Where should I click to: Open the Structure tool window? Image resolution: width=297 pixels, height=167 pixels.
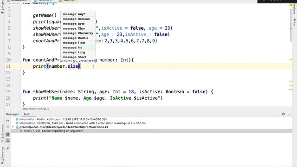tap(2, 133)
